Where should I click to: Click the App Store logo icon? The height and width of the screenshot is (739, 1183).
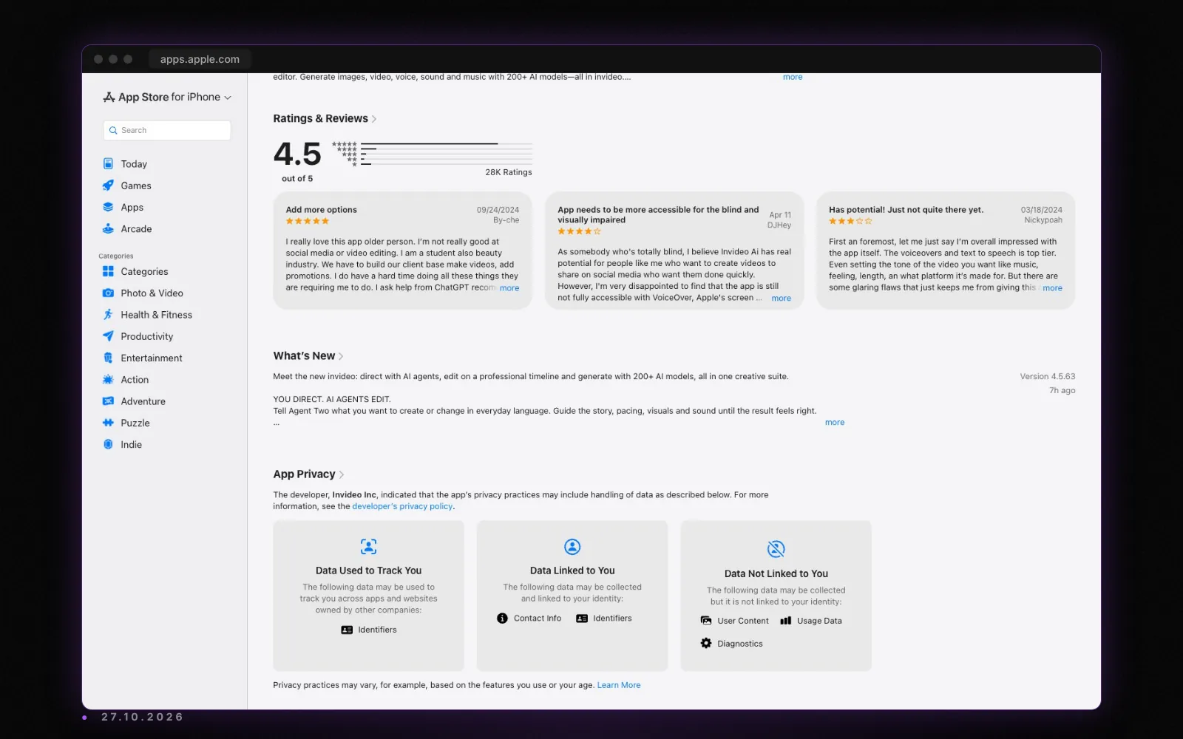(x=109, y=97)
